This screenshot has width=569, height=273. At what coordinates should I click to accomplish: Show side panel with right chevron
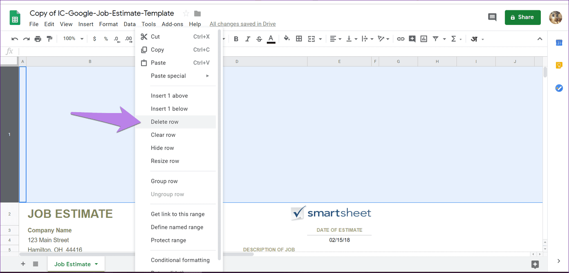click(x=559, y=261)
